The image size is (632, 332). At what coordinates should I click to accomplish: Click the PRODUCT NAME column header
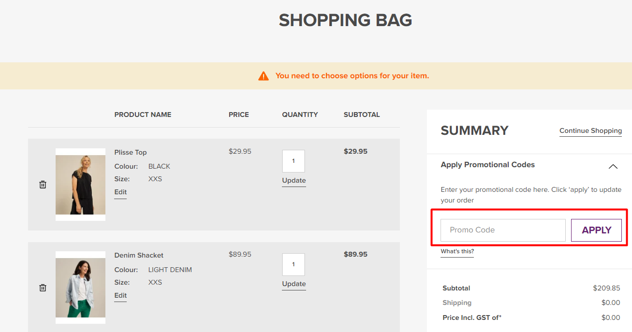143,115
